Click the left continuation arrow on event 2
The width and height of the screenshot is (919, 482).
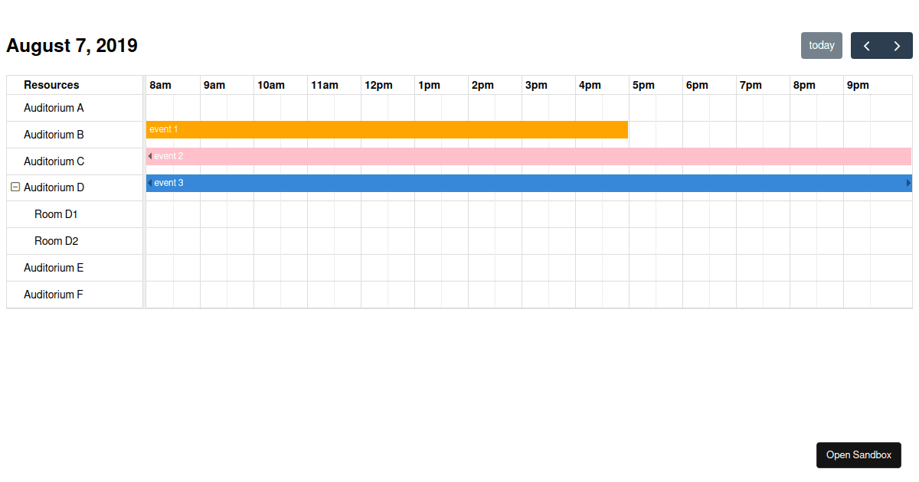pos(149,156)
